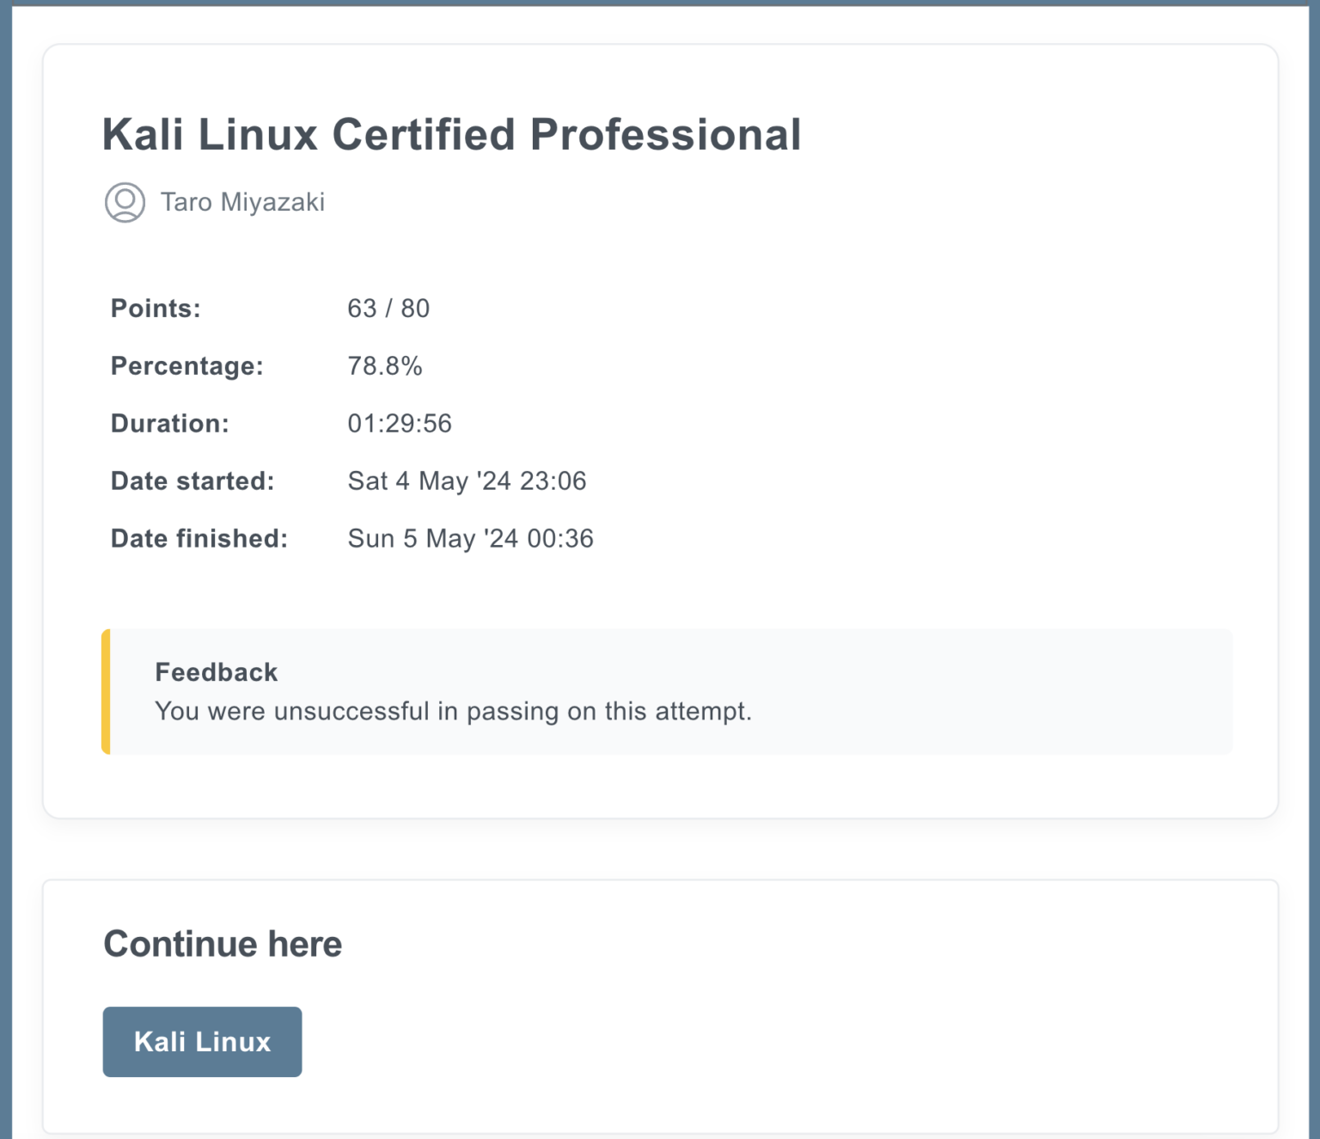Select the Date finished timestamp

coord(471,538)
